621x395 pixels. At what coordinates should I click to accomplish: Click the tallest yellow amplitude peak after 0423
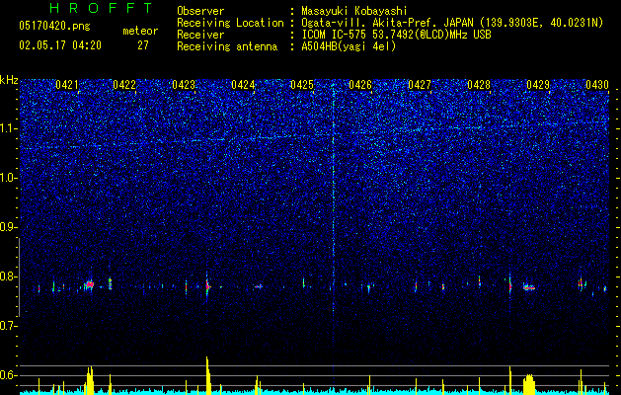tap(207, 375)
